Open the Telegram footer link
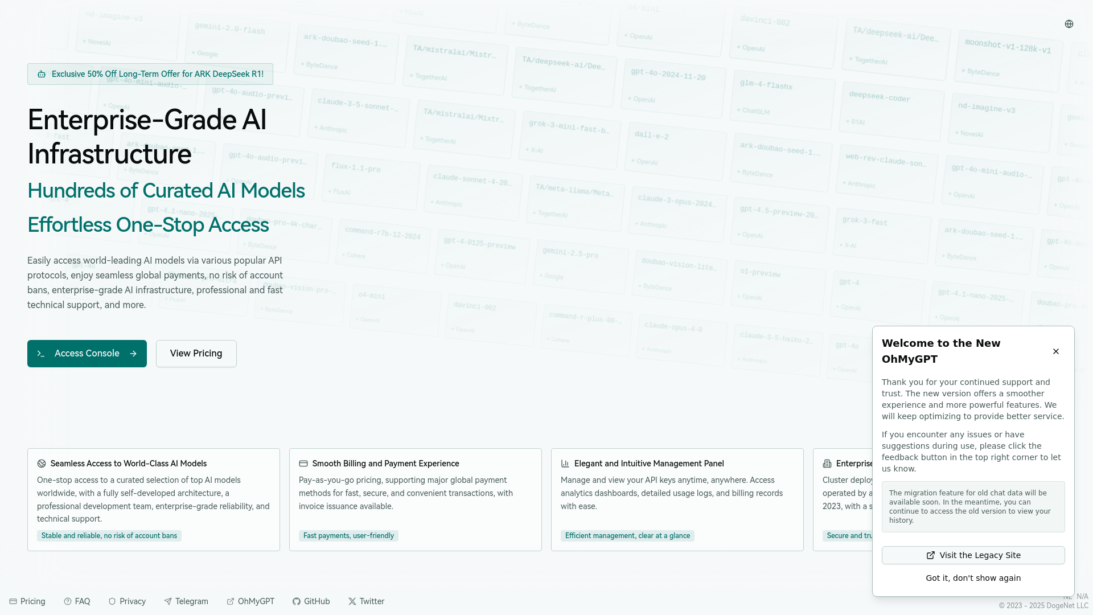1093x615 pixels. (186, 601)
